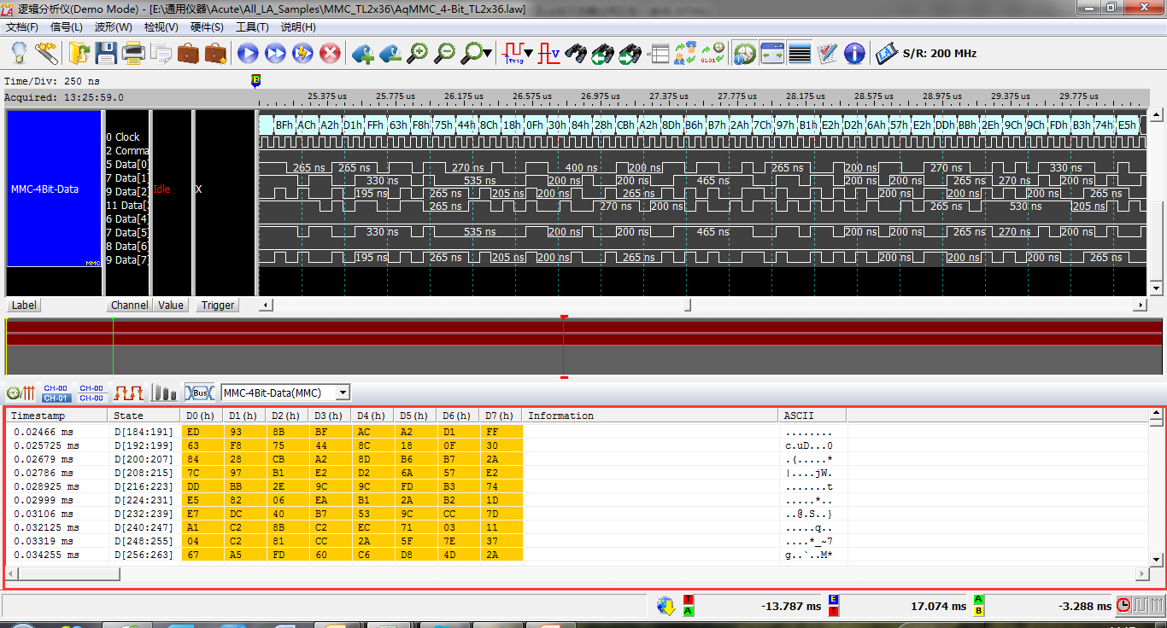Click the Timestamp column header

pos(57,416)
